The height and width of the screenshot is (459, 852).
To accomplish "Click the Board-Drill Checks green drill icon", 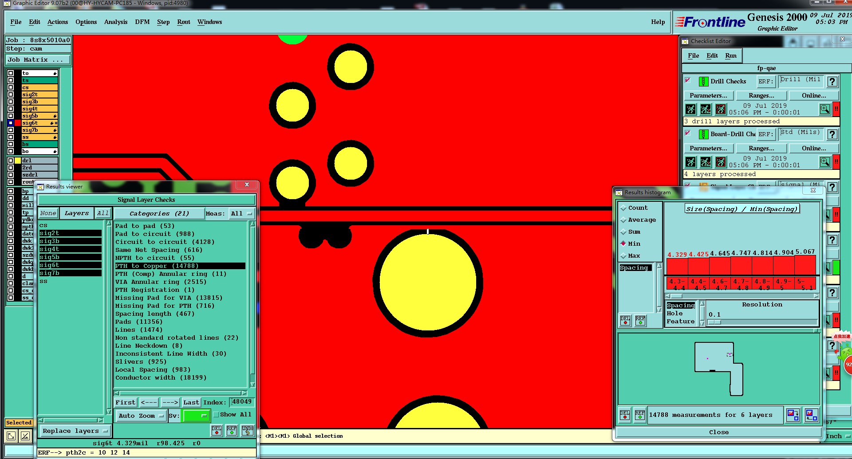I will pos(703,134).
